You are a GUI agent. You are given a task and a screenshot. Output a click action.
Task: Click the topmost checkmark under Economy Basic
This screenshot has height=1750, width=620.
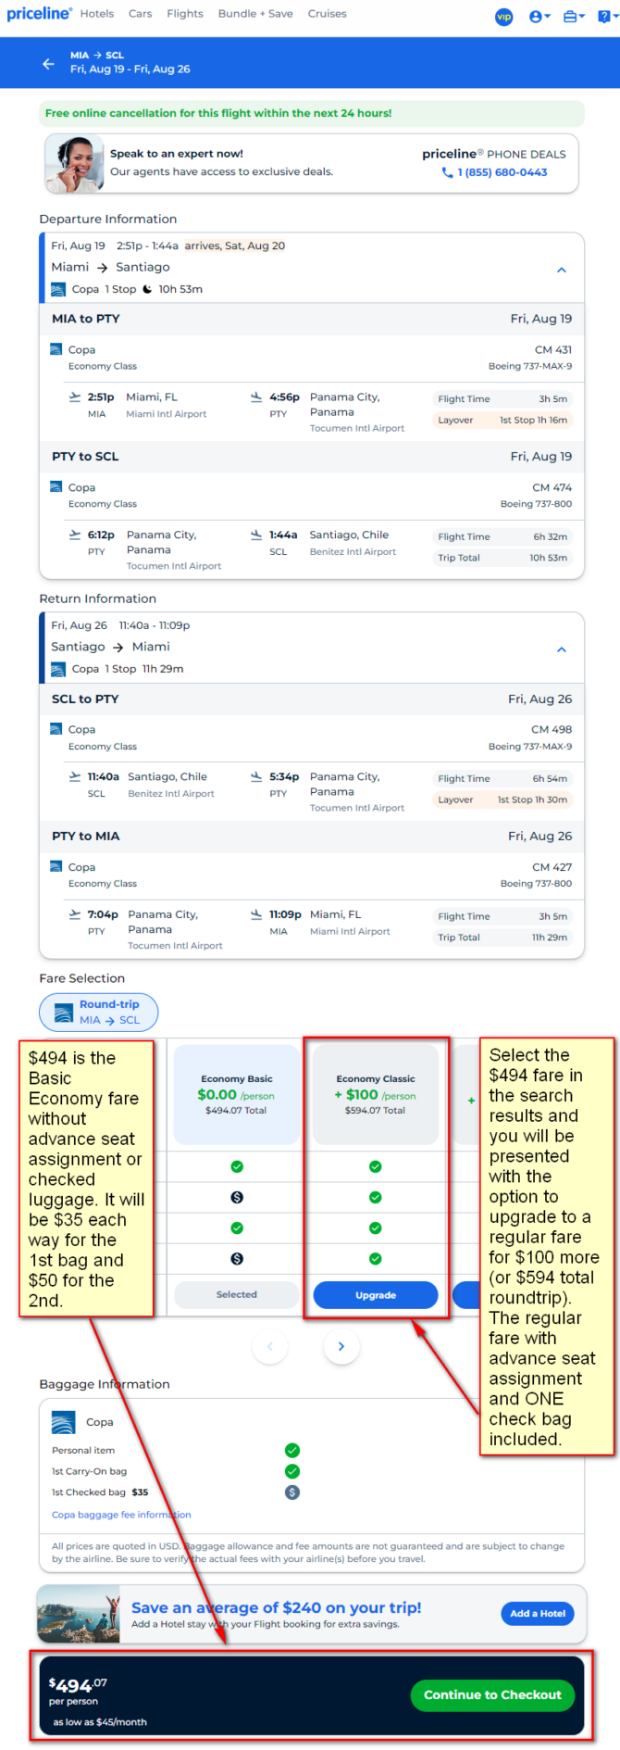tap(237, 1166)
